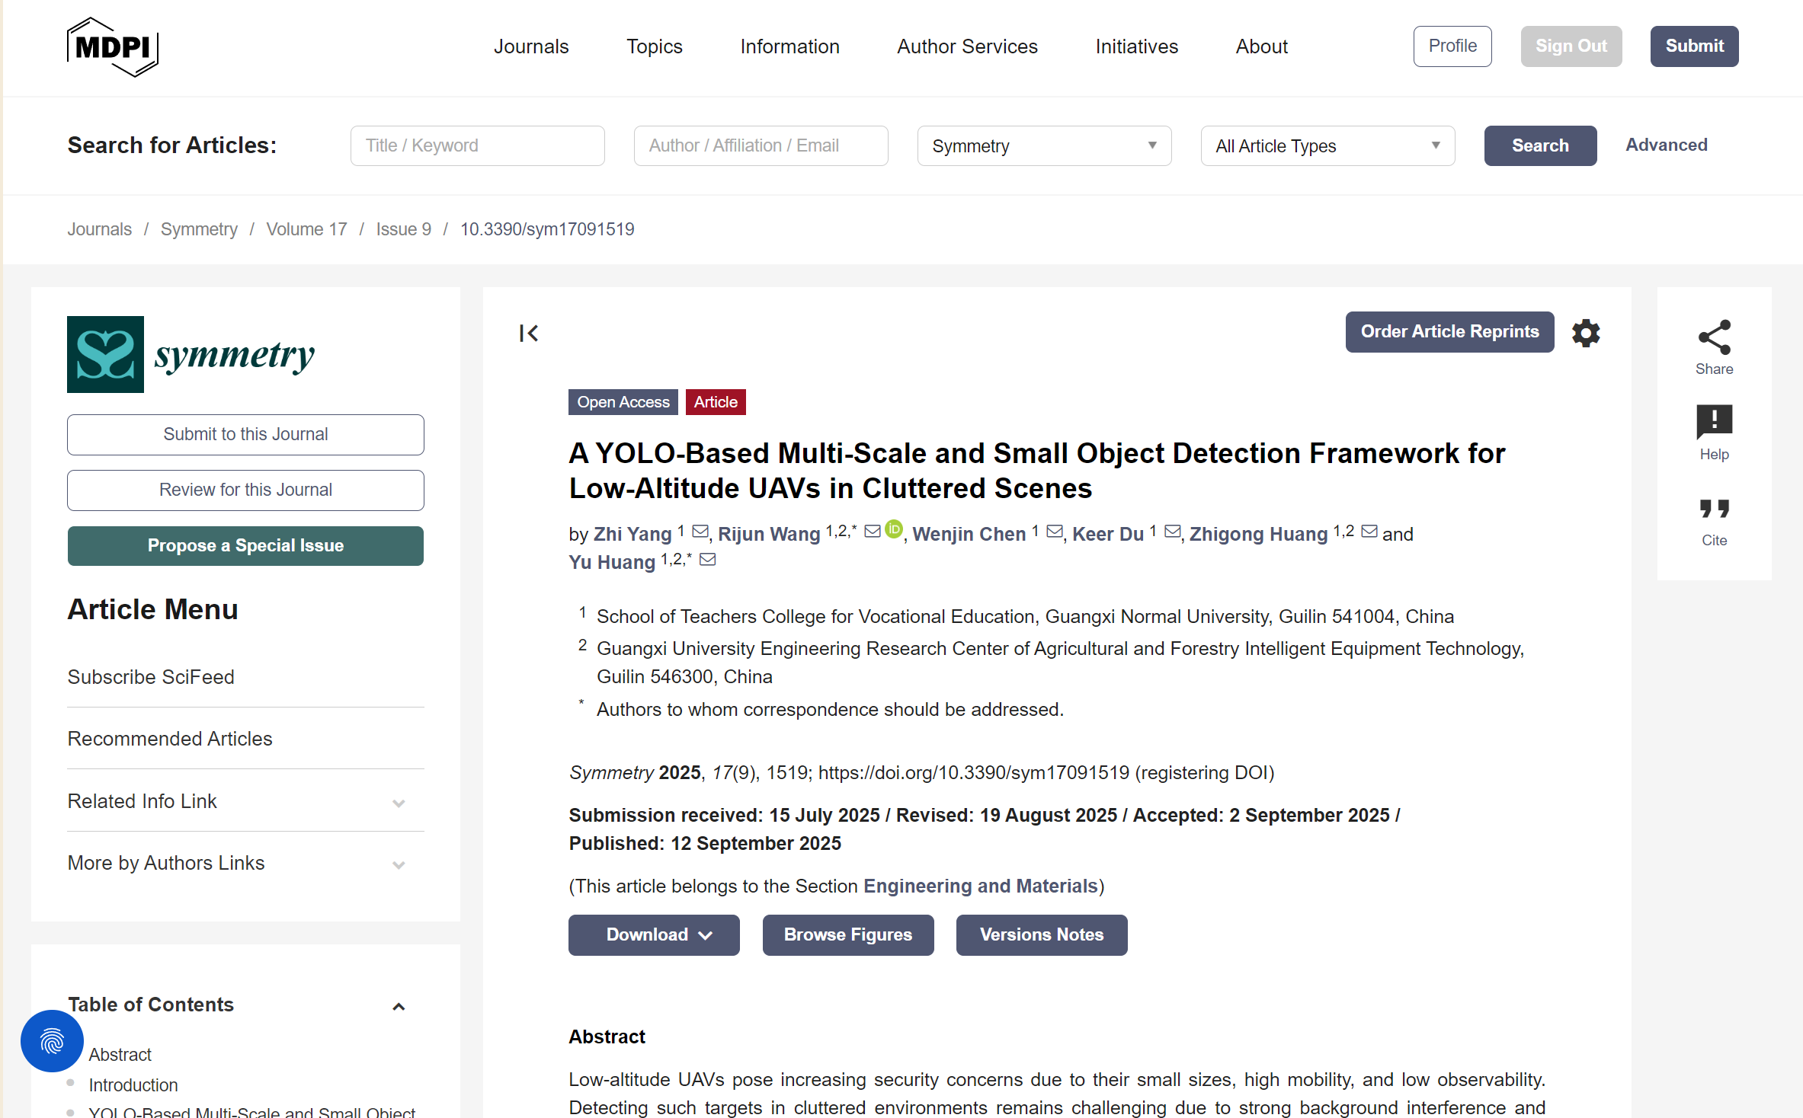The width and height of the screenshot is (1803, 1118).
Task: Click the Cite quotation icon
Action: [1713, 509]
